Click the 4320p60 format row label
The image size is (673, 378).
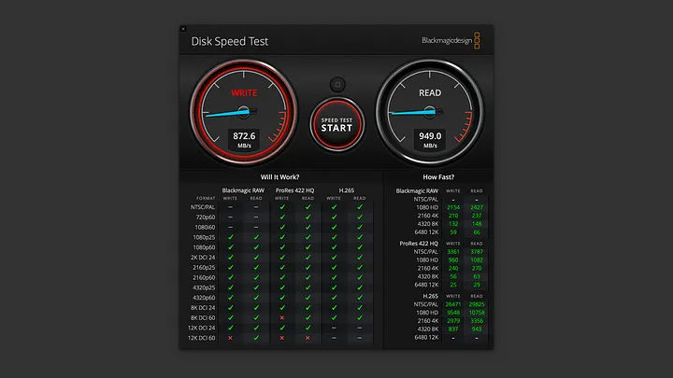(x=204, y=298)
